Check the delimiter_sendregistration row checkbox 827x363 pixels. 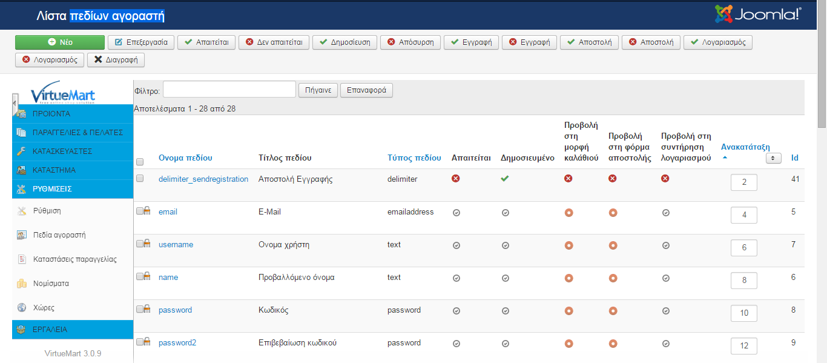tap(140, 178)
